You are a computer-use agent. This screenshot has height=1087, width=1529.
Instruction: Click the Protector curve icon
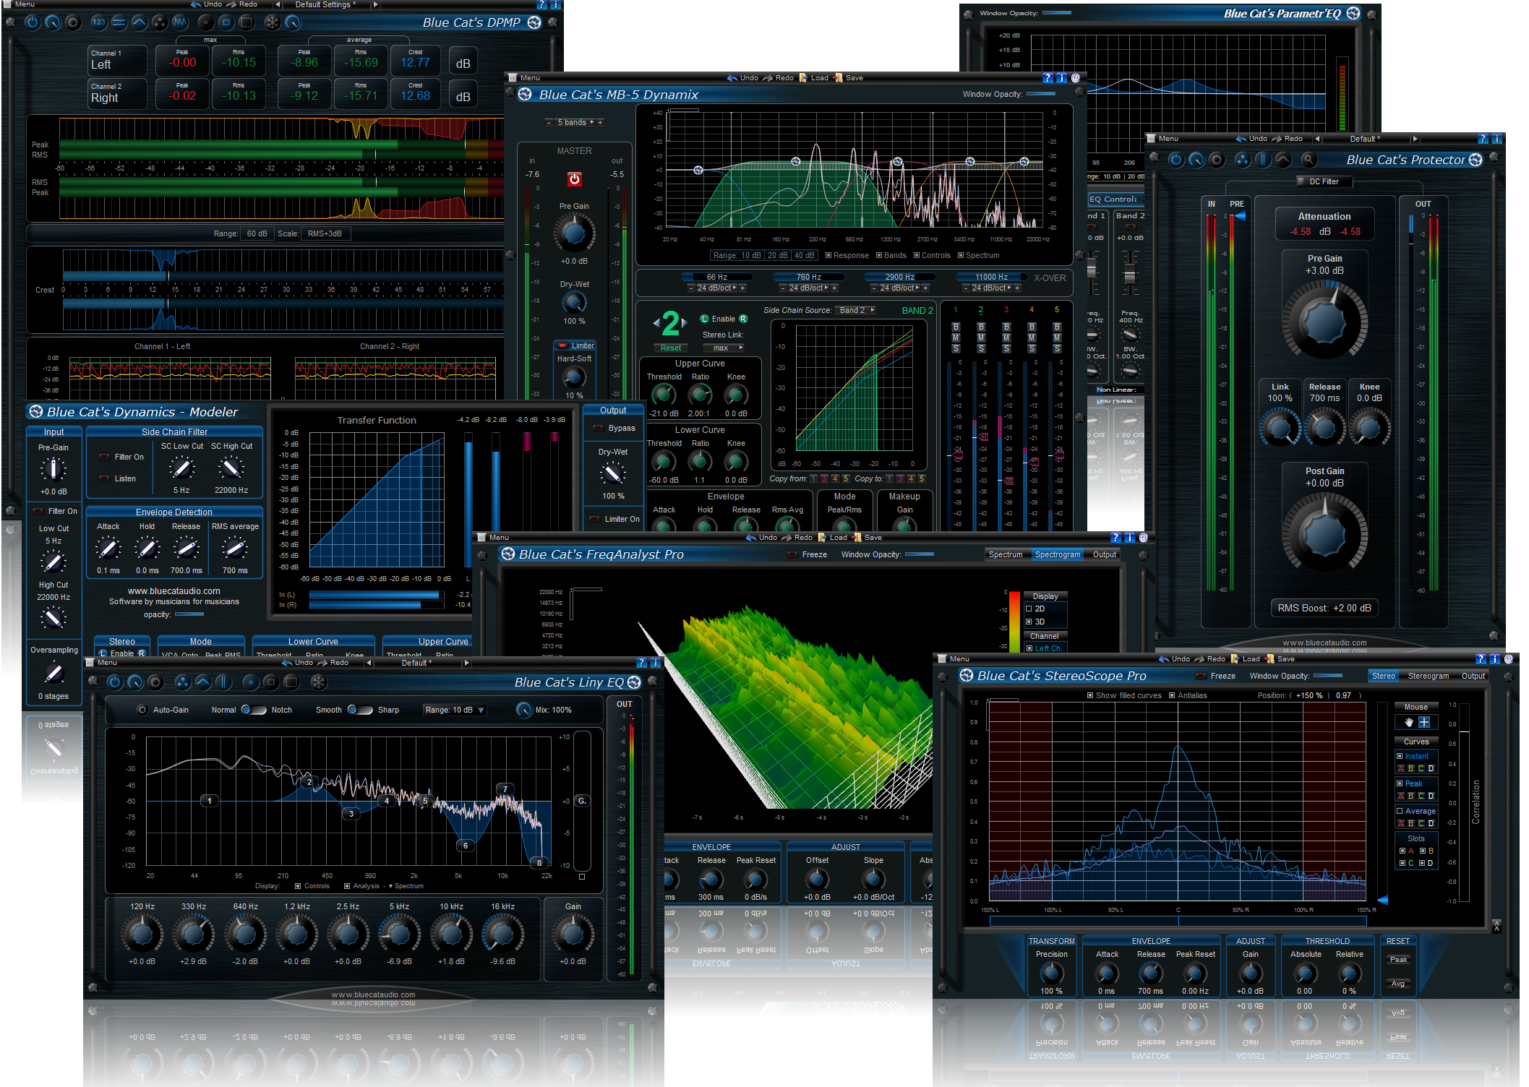tap(1282, 160)
